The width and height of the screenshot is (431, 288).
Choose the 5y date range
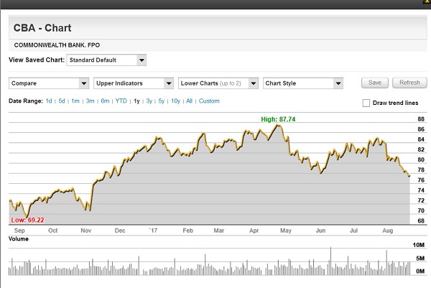[x=162, y=101]
